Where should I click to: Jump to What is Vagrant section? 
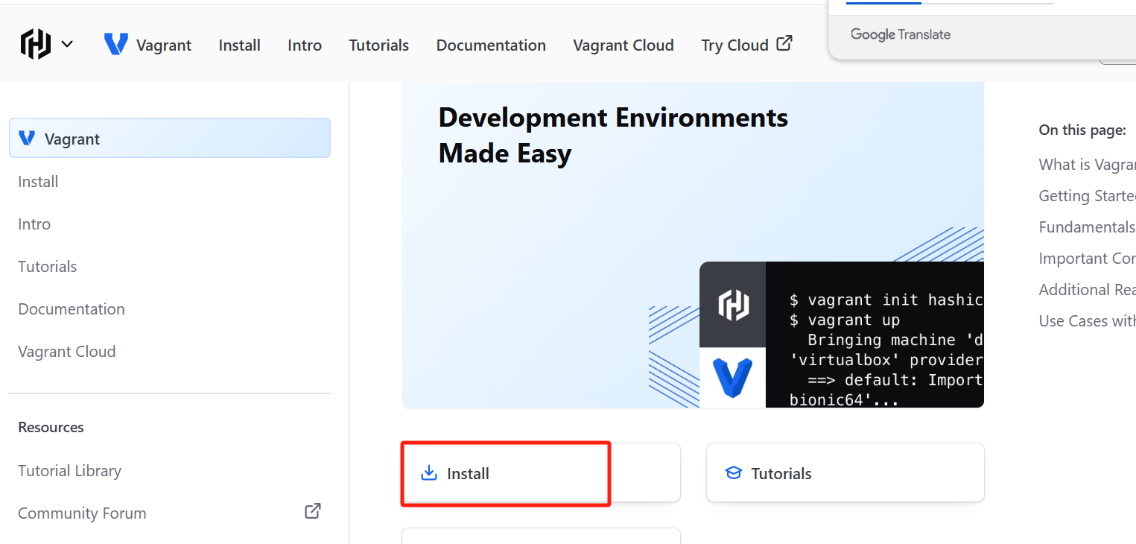coord(1088,165)
